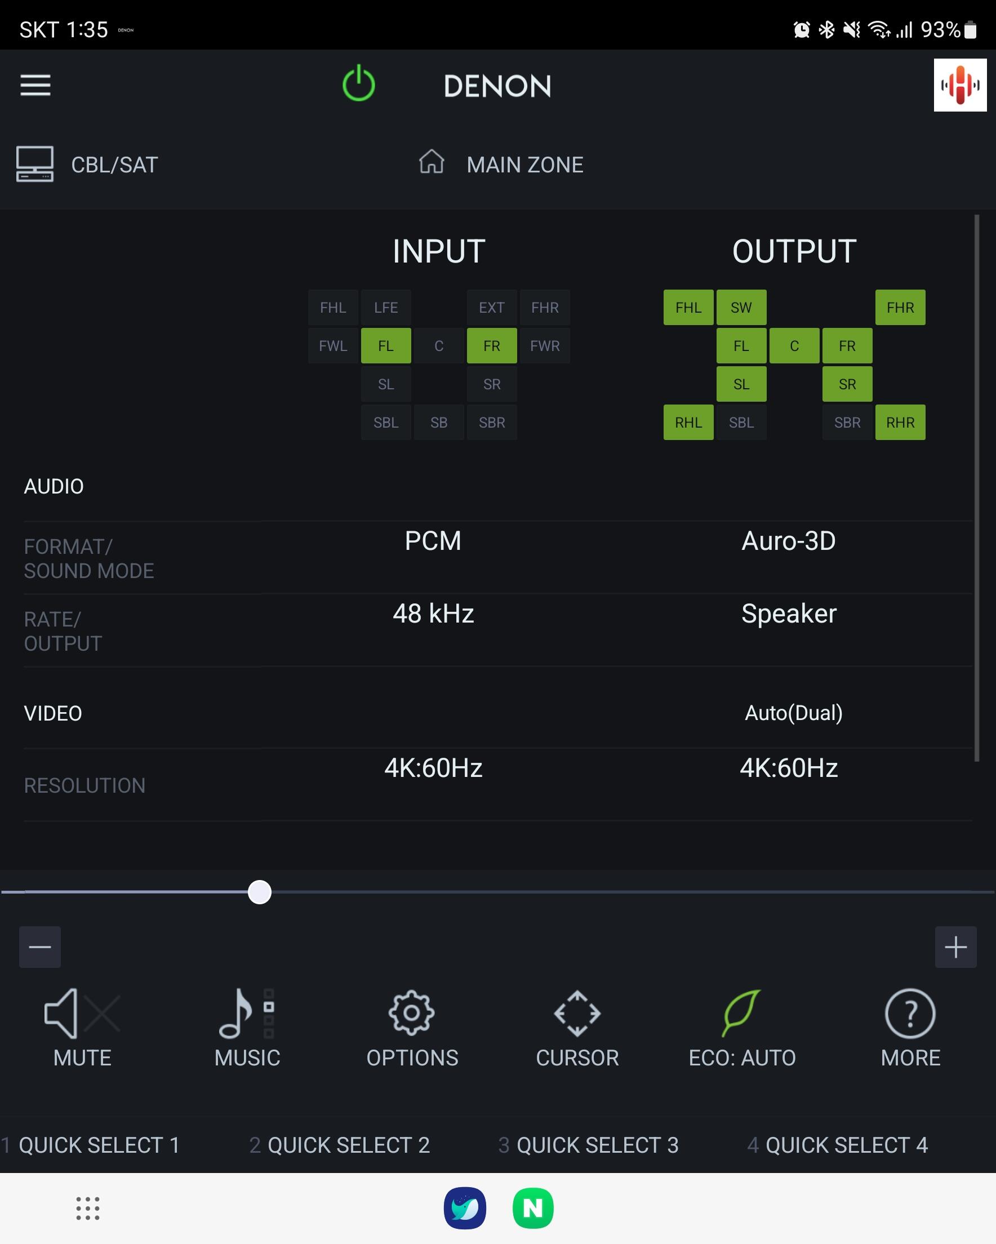
Task: Tap the INPUT EXT channel indicator
Action: (x=492, y=308)
